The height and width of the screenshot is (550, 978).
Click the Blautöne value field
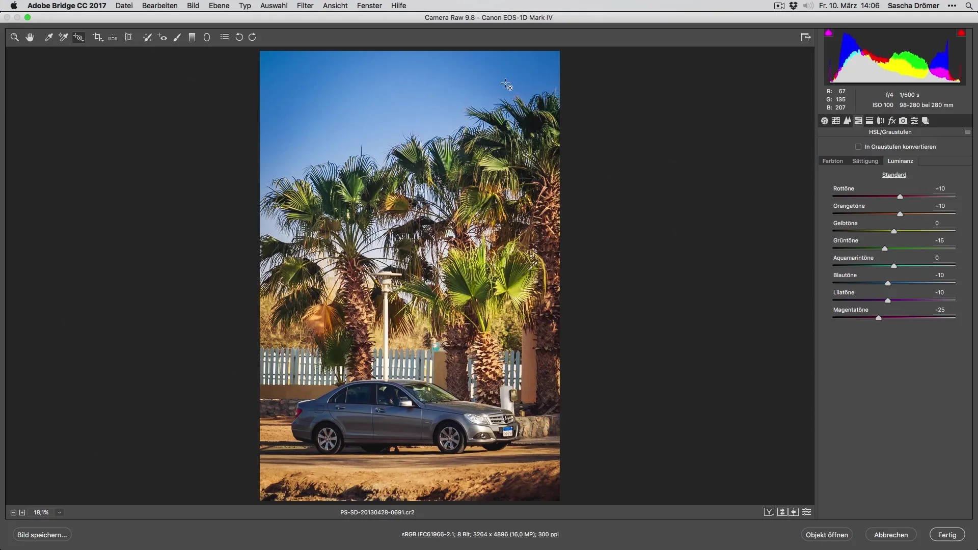pyautogui.click(x=940, y=275)
